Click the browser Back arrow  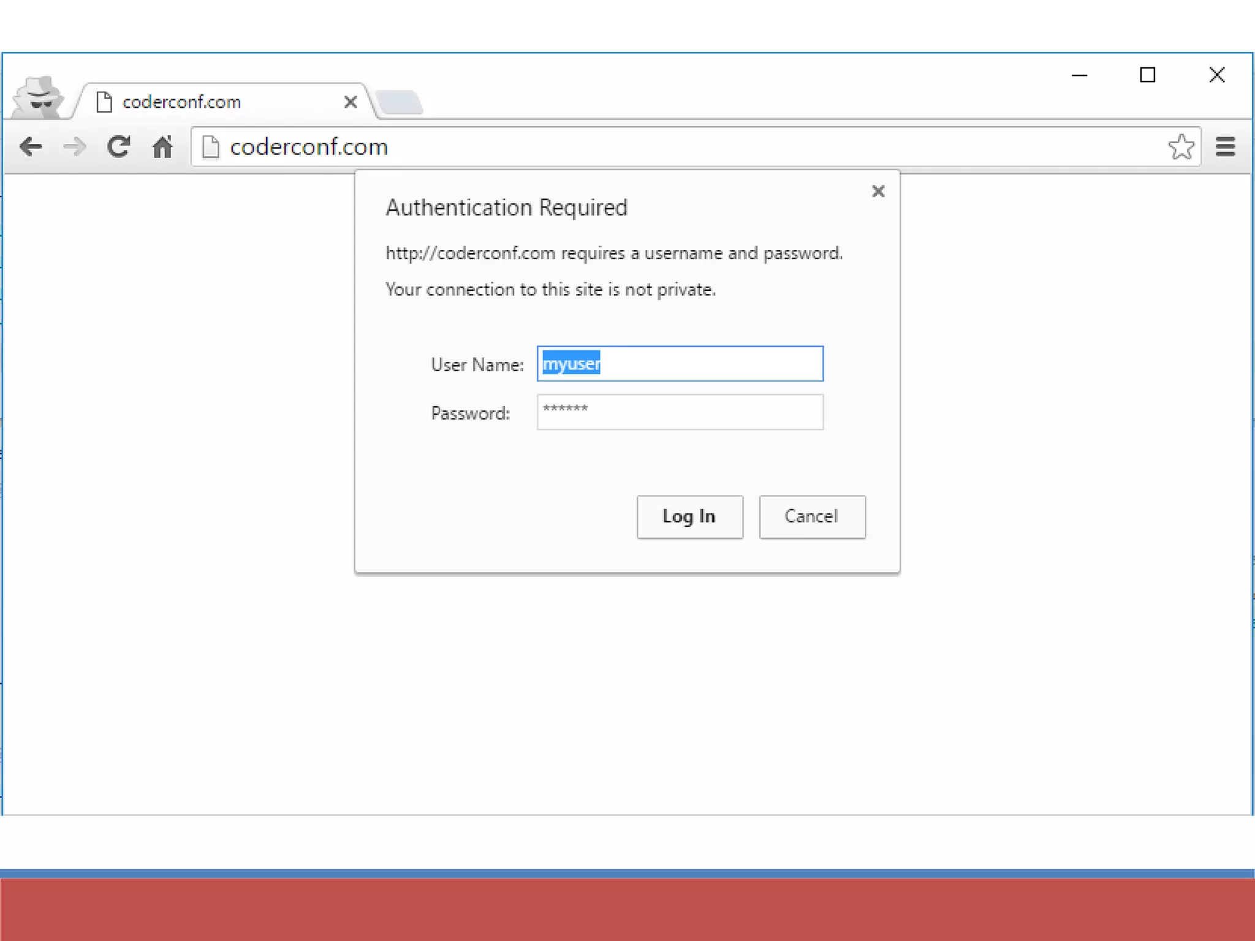pos(31,147)
